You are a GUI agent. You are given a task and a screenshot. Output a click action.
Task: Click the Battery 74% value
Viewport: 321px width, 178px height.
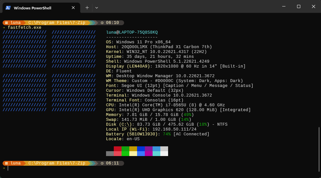tap(166, 134)
